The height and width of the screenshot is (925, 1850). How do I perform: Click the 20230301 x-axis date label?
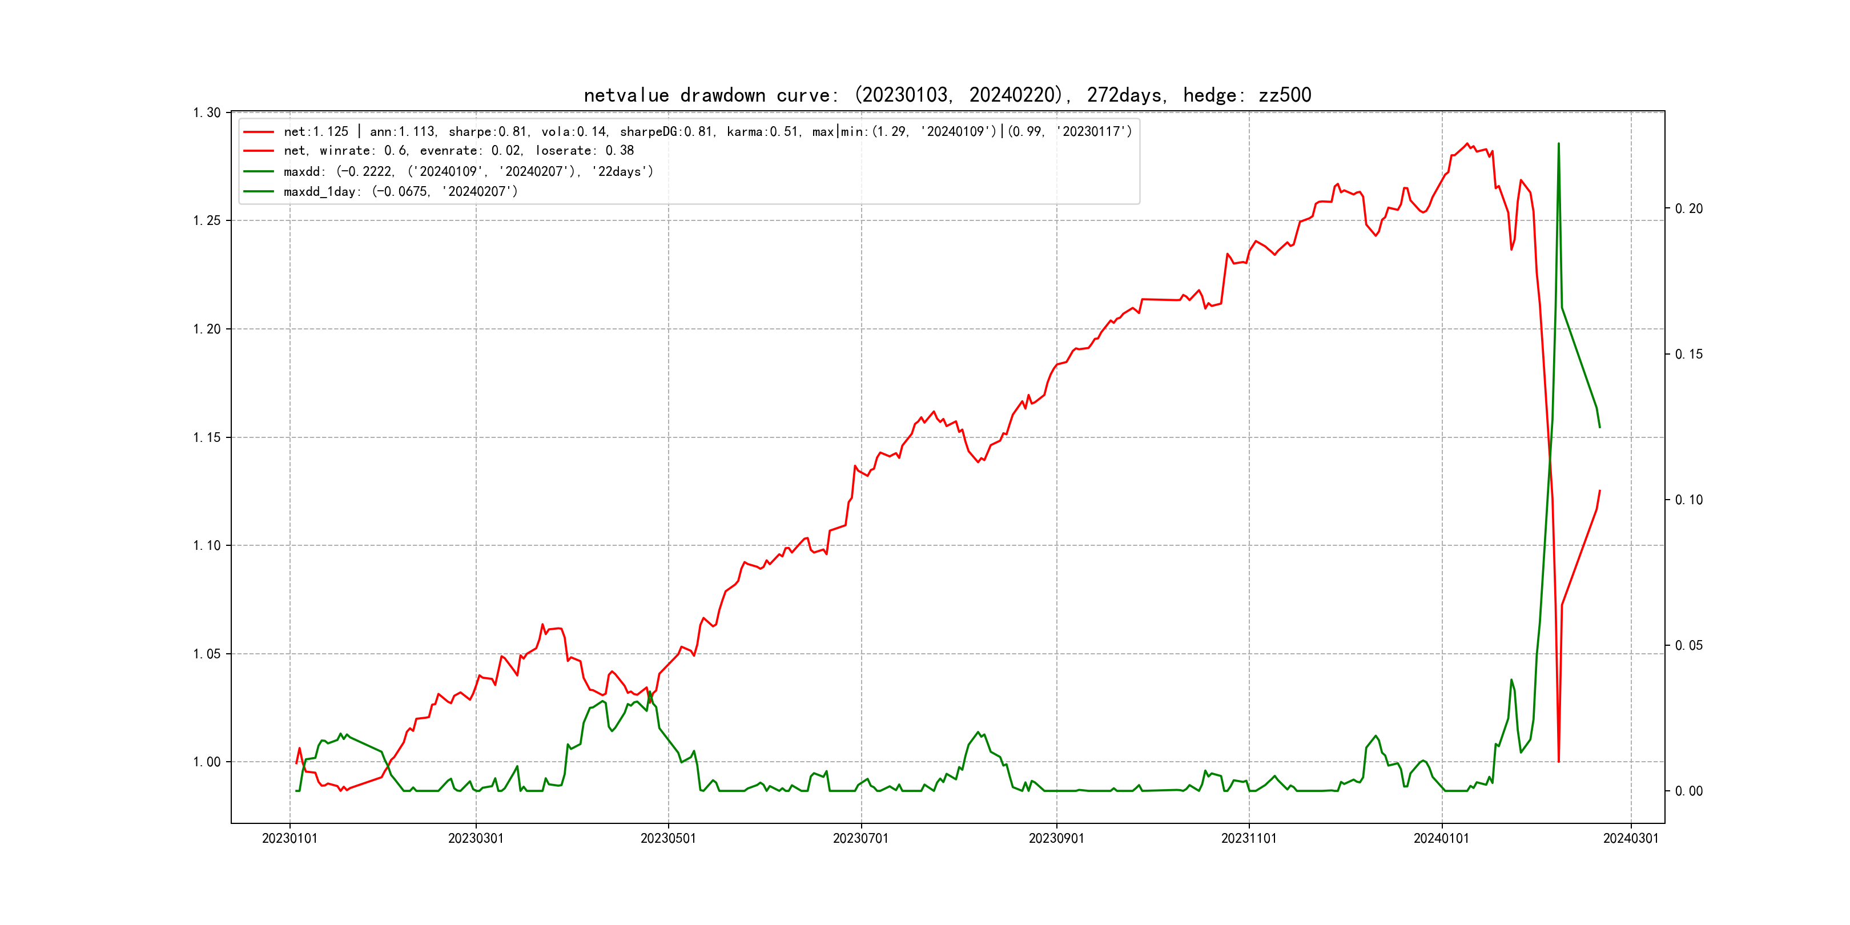click(x=476, y=838)
